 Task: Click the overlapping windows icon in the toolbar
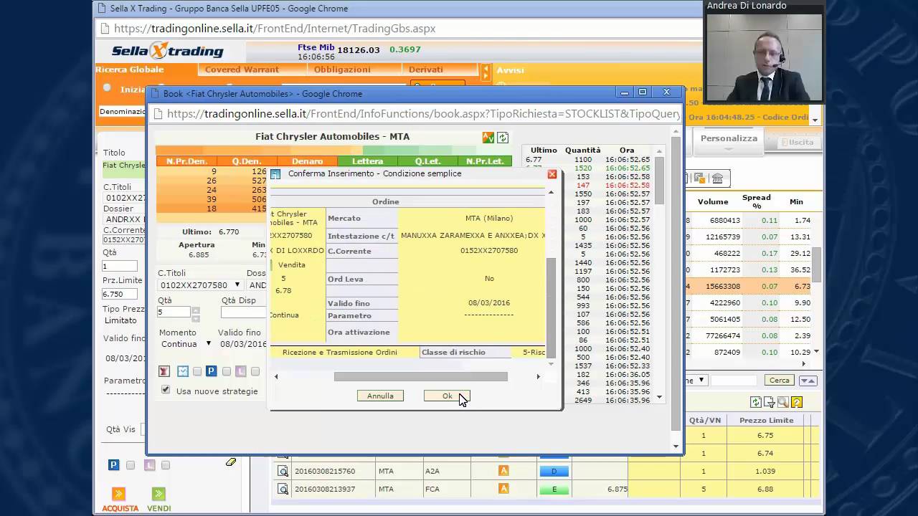(x=699, y=178)
